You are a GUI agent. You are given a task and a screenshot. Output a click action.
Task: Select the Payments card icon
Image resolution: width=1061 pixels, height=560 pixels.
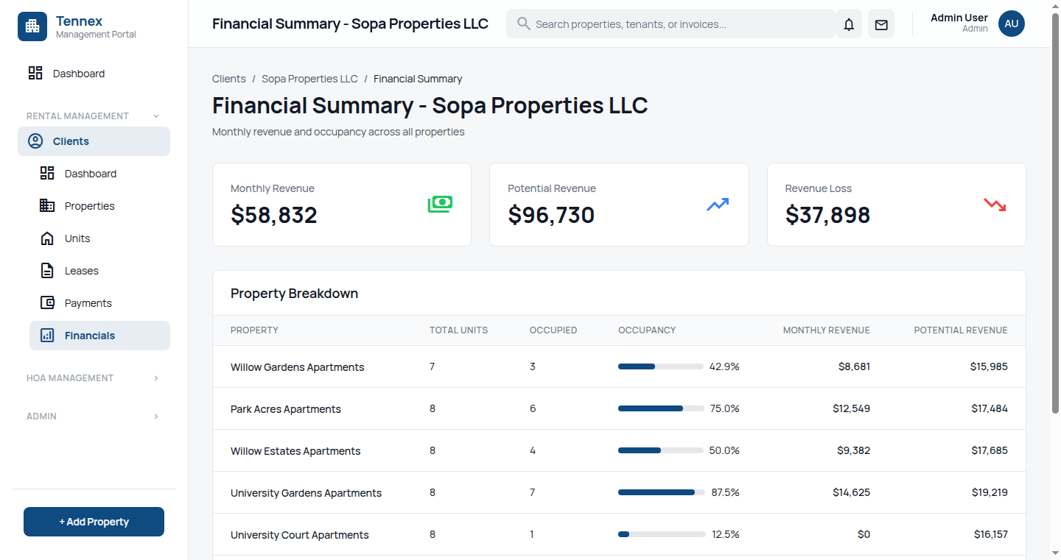point(47,302)
